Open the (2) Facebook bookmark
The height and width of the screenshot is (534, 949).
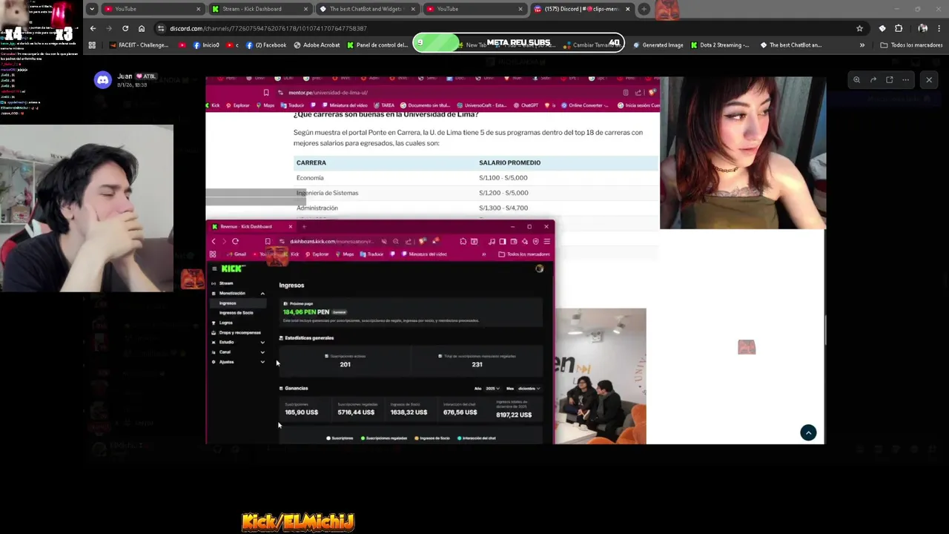(265, 45)
